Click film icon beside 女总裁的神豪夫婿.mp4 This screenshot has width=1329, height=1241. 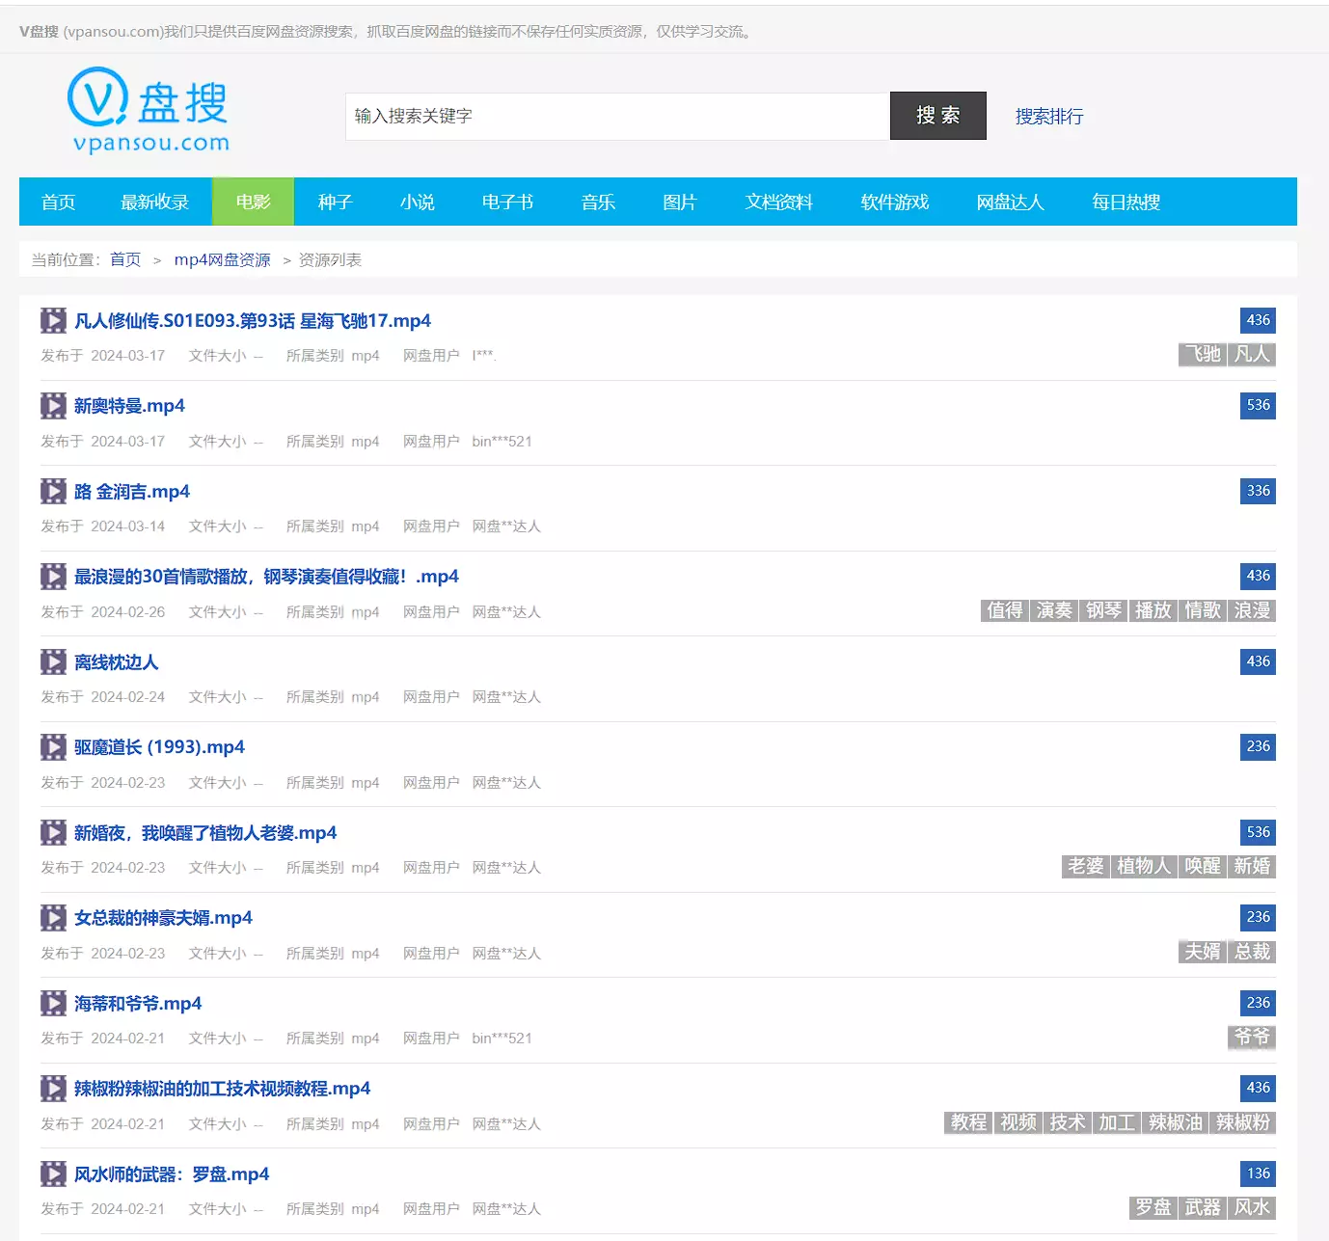[53, 918]
